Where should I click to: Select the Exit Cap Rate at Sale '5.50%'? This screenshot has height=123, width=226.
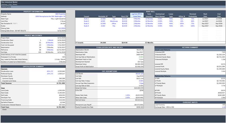pos(141,86)
